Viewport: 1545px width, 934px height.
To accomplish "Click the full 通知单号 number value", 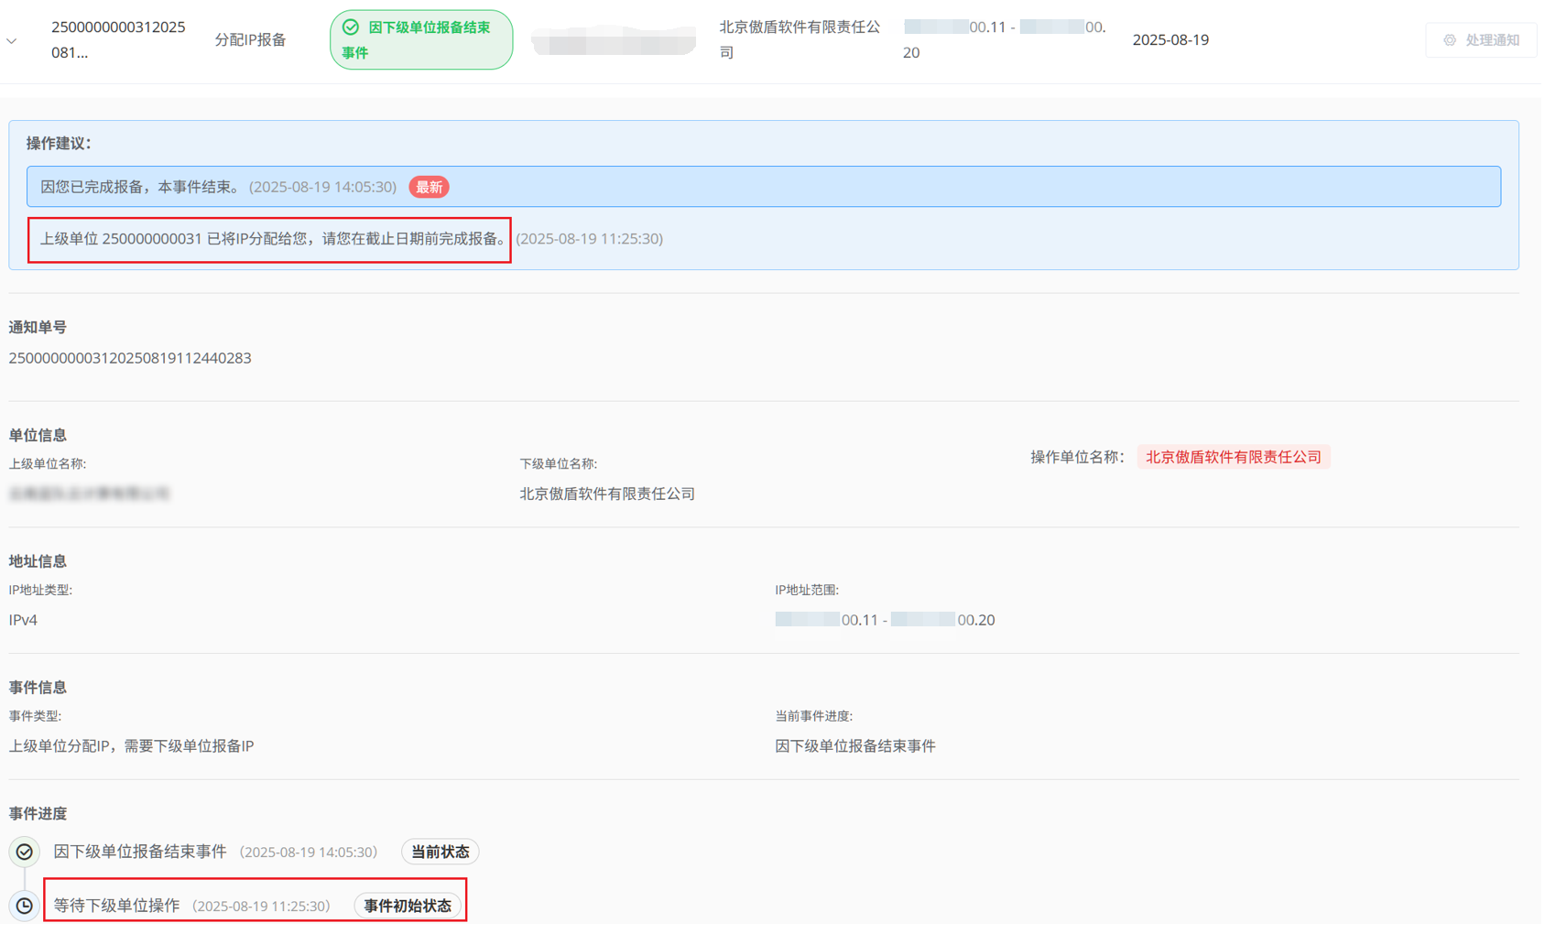I will (130, 358).
